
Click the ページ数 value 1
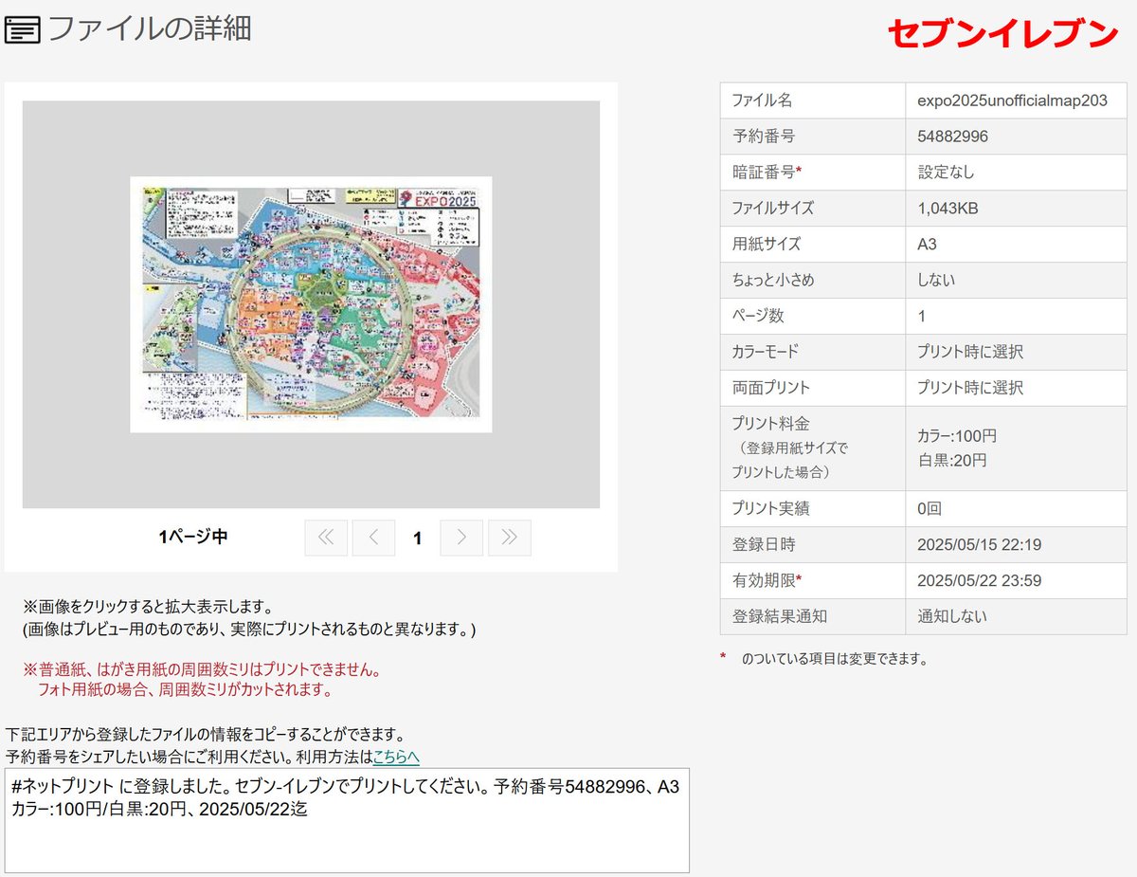click(922, 317)
